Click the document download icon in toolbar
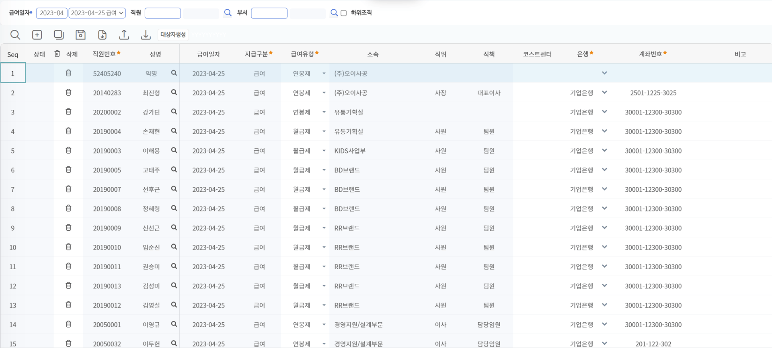This screenshot has height=348, width=772. pos(102,35)
